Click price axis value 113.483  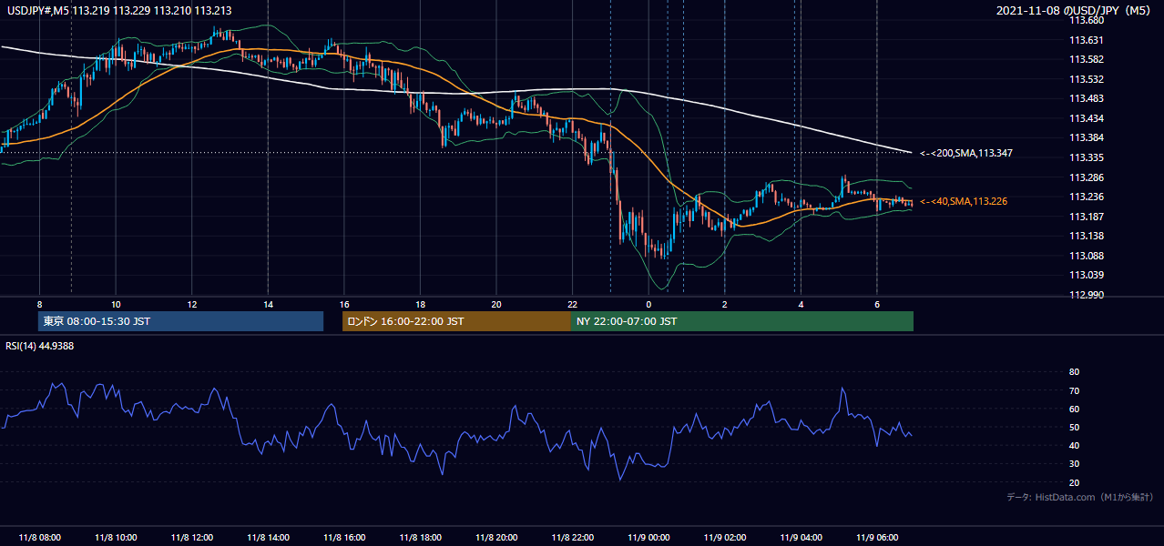tap(1086, 98)
